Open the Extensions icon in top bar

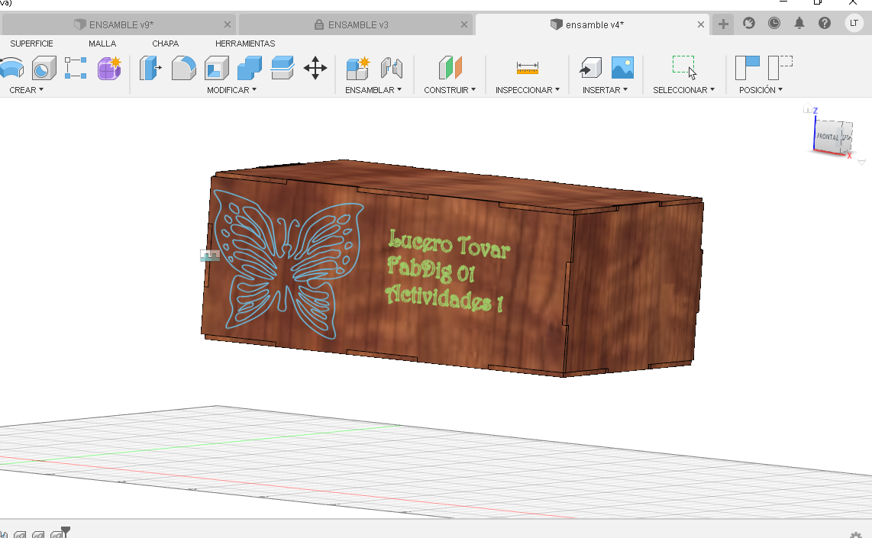(749, 24)
